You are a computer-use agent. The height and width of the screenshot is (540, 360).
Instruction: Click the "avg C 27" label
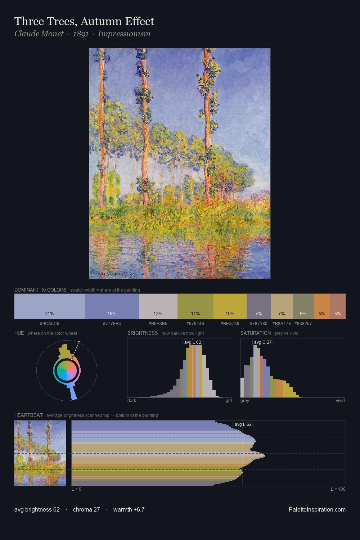click(x=263, y=342)
